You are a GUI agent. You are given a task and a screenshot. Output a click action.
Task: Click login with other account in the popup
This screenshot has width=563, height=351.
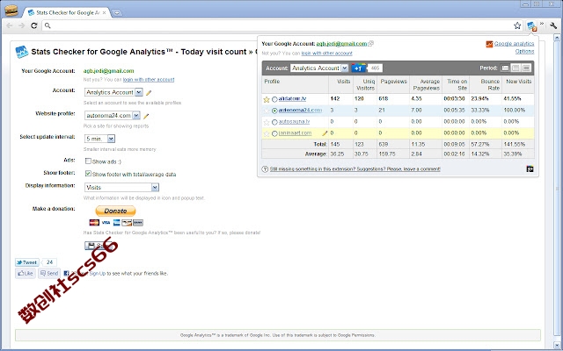coord(326,54)
